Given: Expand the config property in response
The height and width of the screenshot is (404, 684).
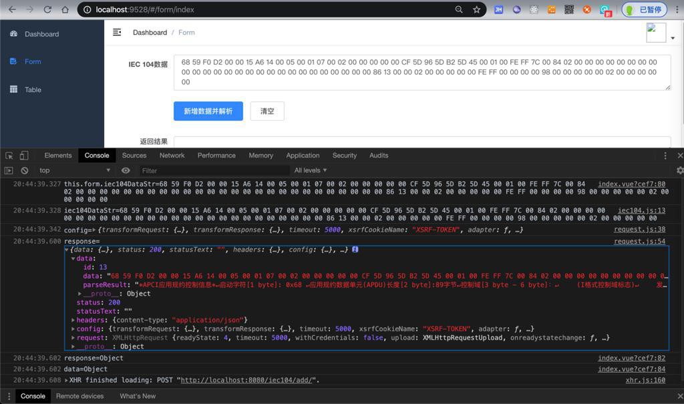Looking at the screenshot, I should (x=73, y=329).
